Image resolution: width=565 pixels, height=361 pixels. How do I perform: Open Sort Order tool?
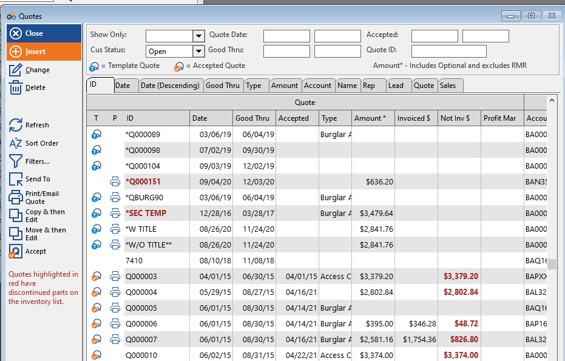click(x=16, y=143)
